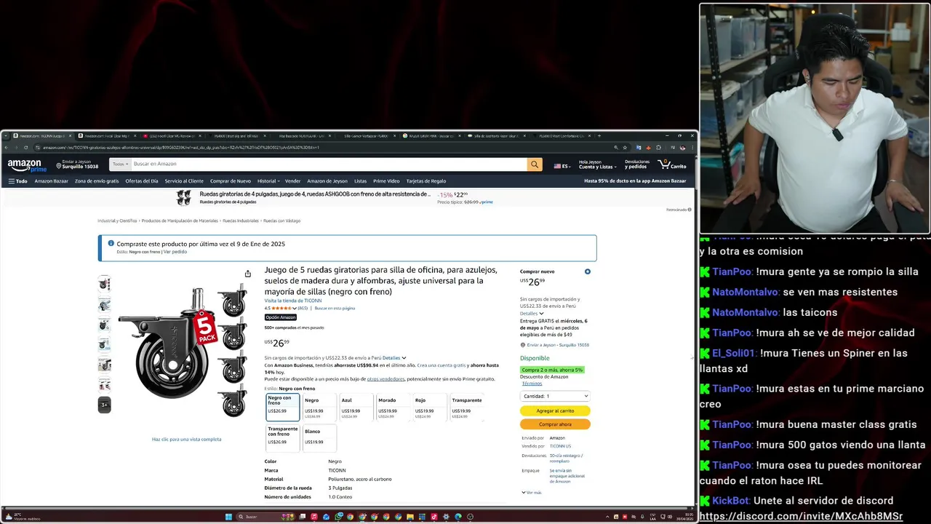931x524 pixels.
Task: Select the second product thumbnail
Action: click(x=105, y=305)
